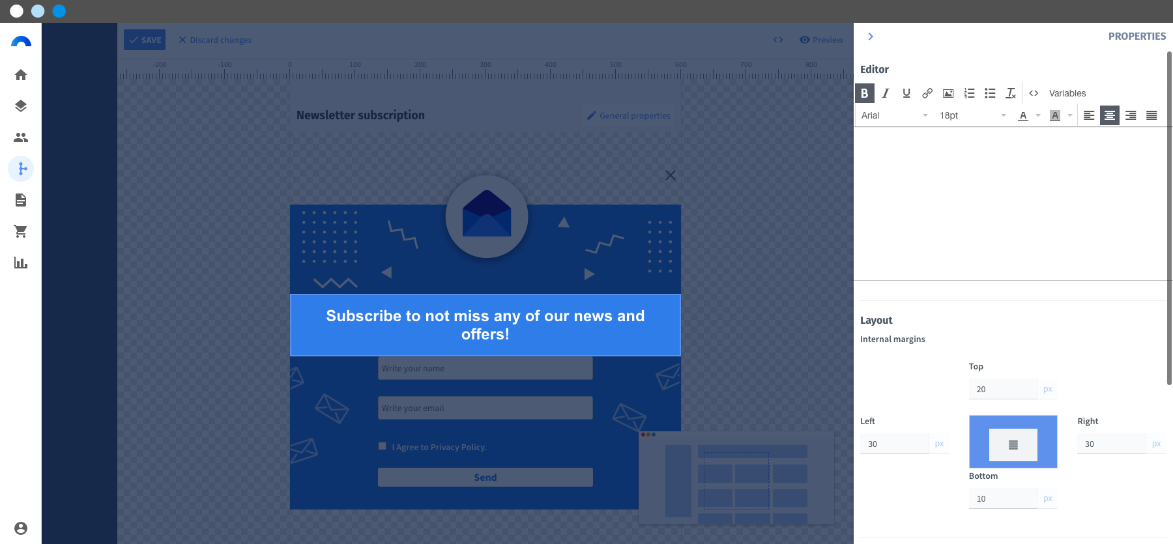Image resolution: width=1173 pixels, height=544 pixels.
Task: Open the document icon in sidebar
Action: 21,200
